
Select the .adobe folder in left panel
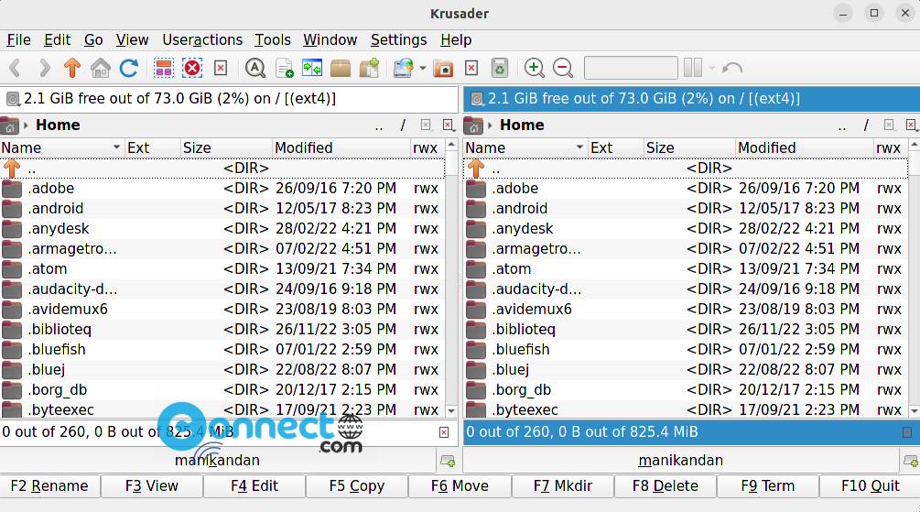coord(222,189)
